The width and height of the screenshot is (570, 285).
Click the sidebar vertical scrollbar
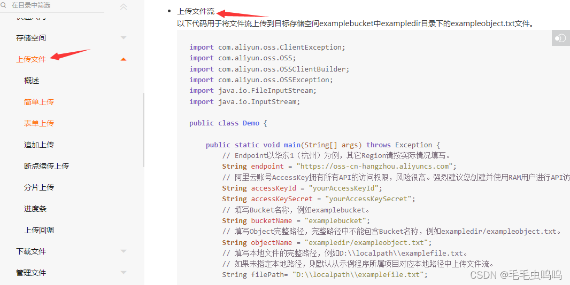point(144,130)
